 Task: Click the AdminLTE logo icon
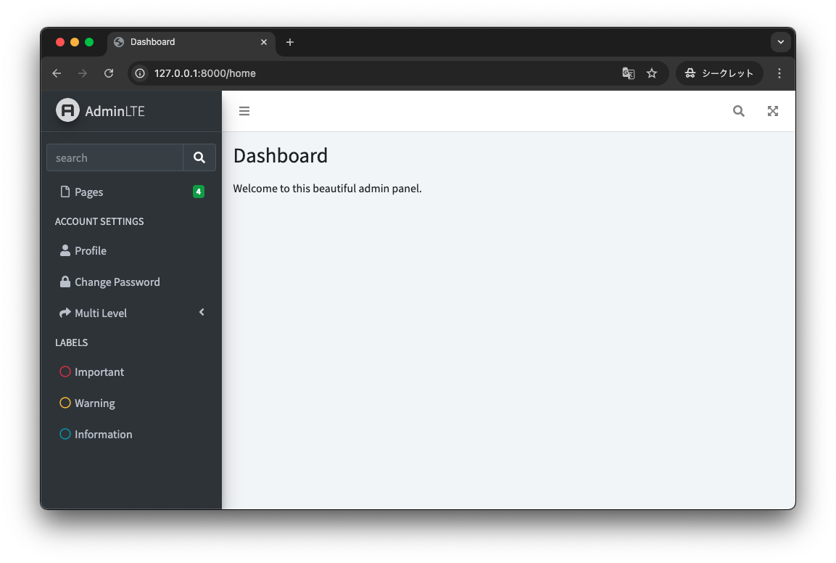click(x=67, y=110)
